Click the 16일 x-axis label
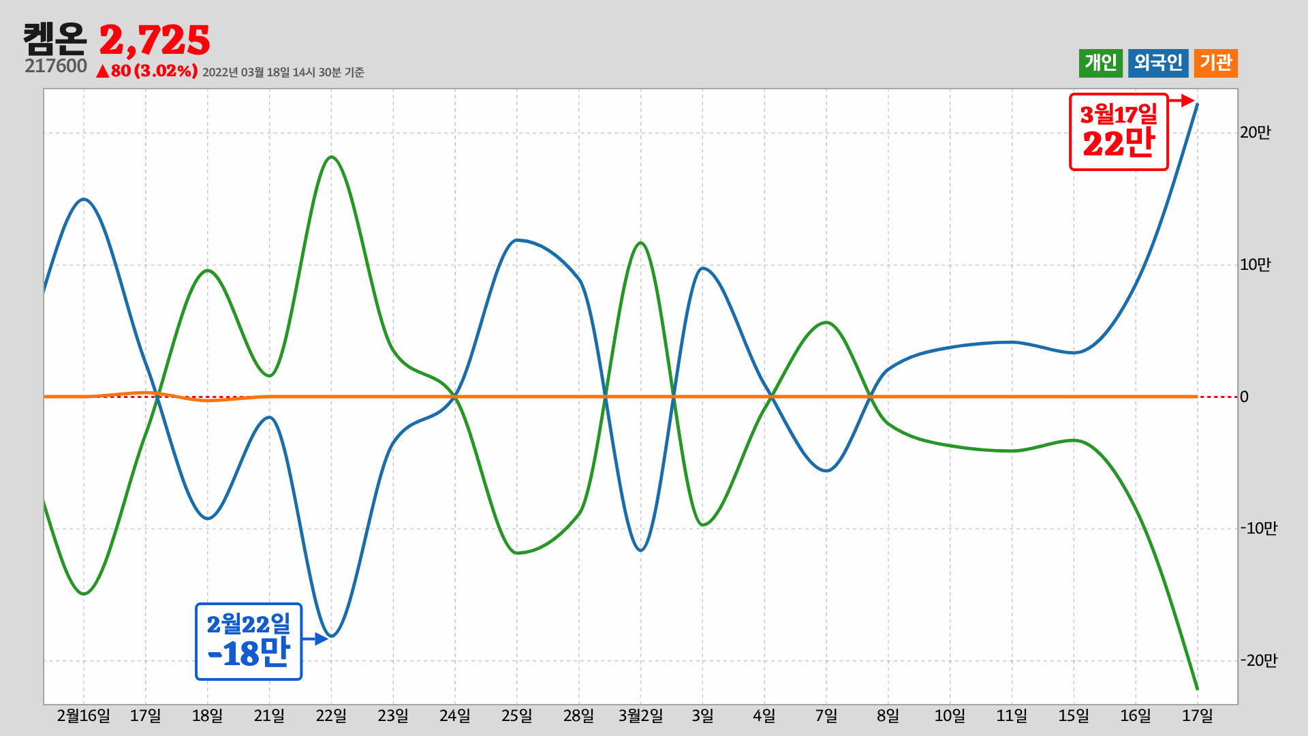Viewport: 1308px width, 736px height. pos(1136,716)
